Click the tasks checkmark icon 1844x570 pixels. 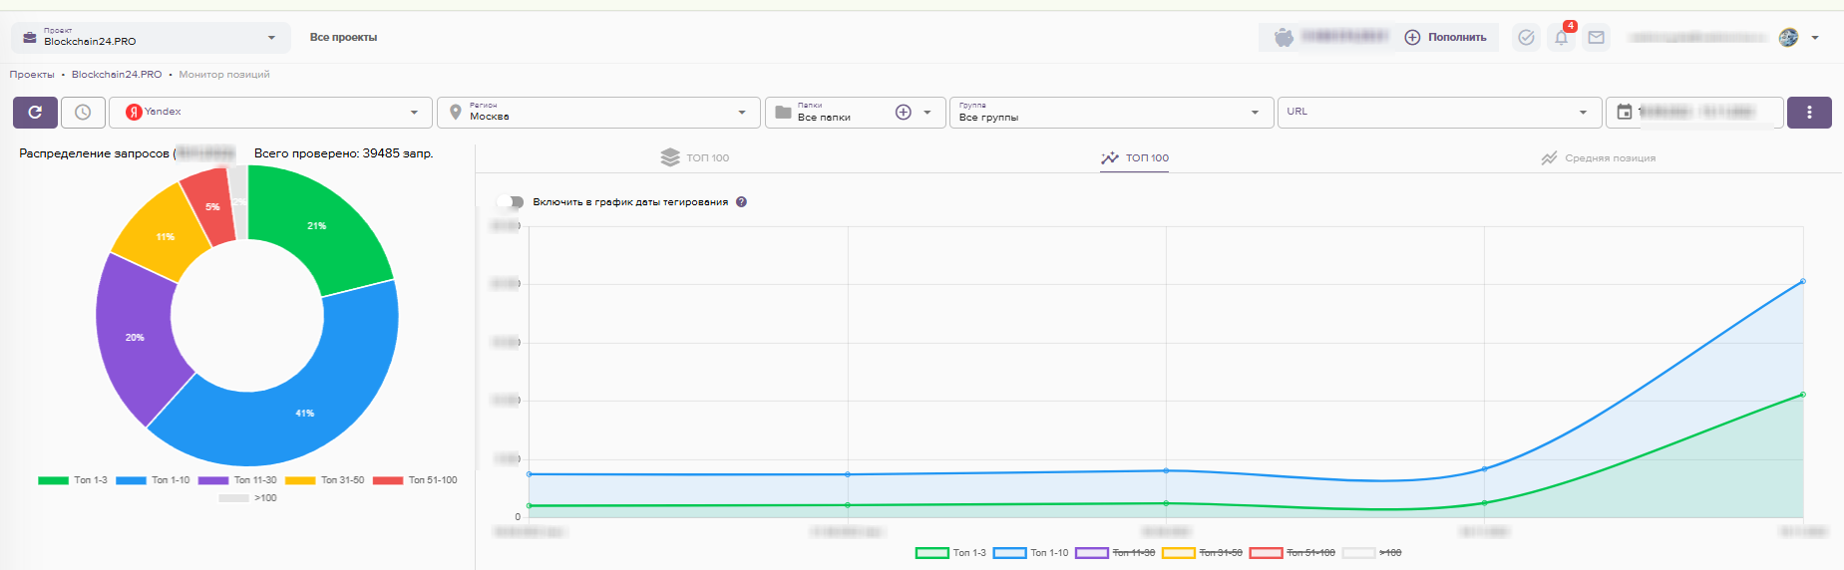click(x=1525, y=38)
